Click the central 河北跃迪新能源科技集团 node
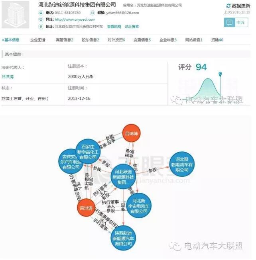Screen dimensions: 256x260 pos(123,177)
